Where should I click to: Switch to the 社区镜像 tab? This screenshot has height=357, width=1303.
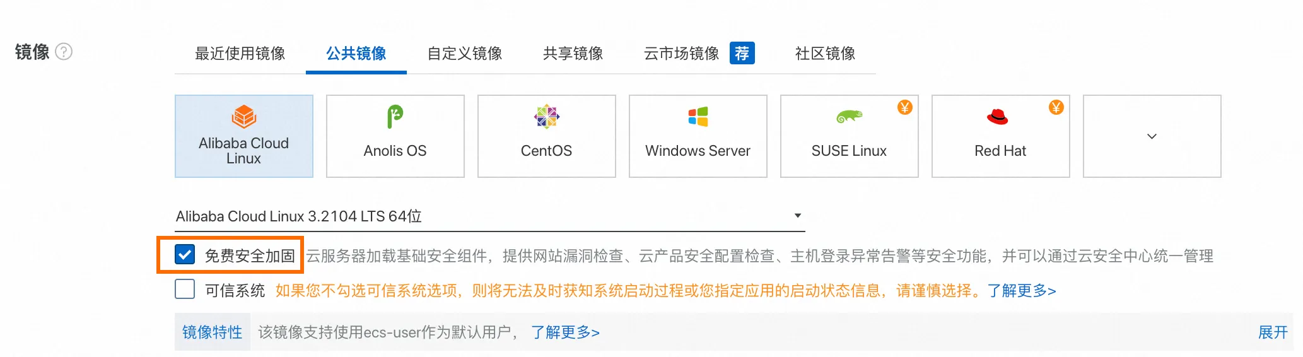pyautogui.click(x=826, y=54)
